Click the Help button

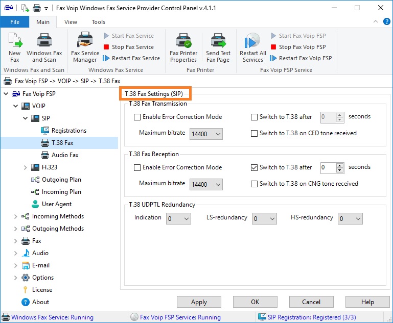coord(367,302)
